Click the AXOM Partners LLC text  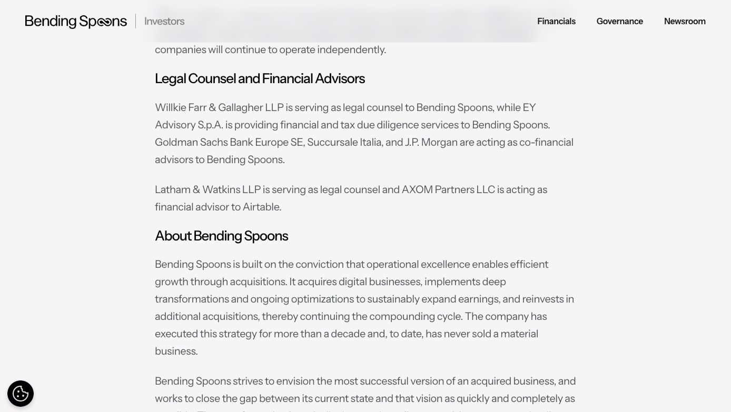448,189
